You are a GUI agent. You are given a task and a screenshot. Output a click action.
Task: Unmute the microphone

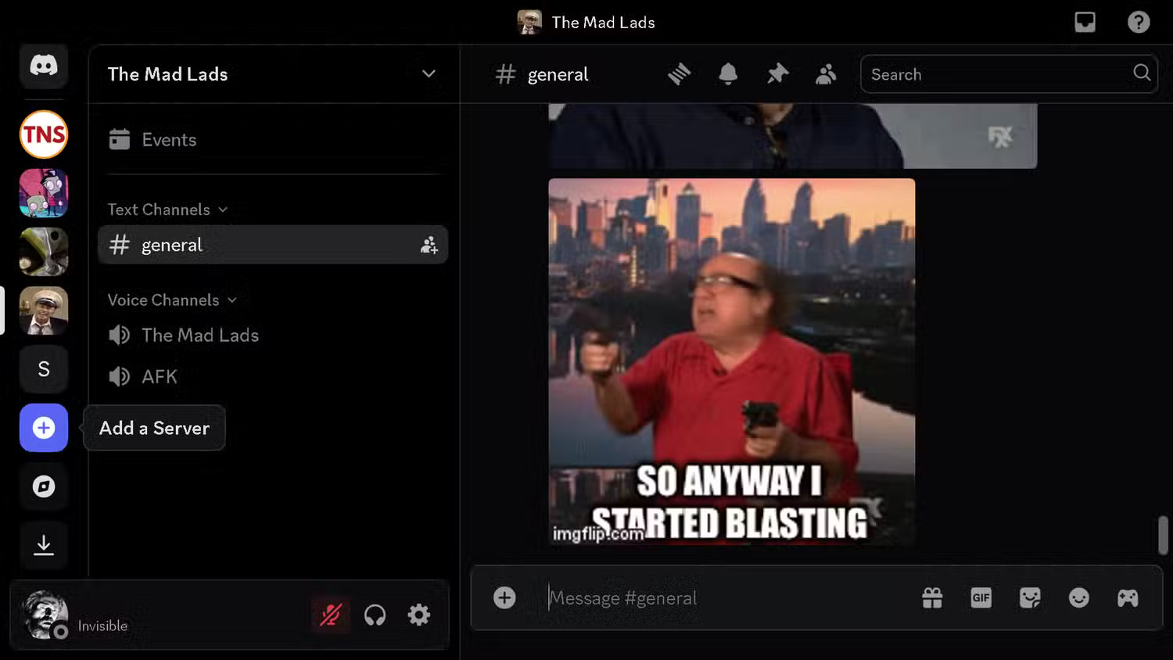[331, 615]
